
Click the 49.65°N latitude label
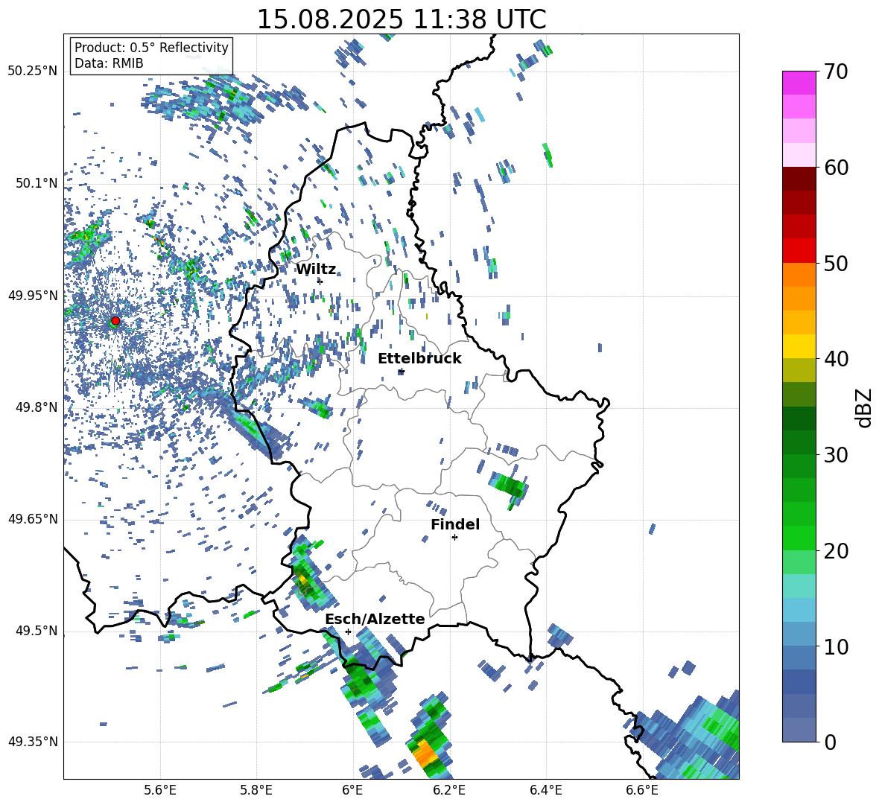pyautogui.click(x=33, y=519)
